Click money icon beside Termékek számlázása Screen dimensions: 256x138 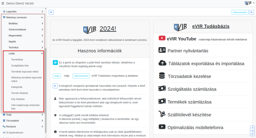click(162, 101)
